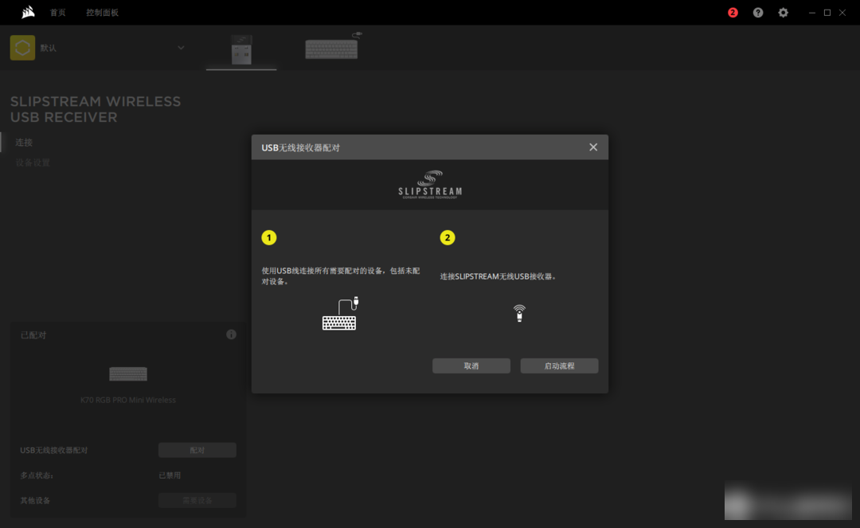Select the keyboard device thumbnail in header
Screen dimensions: 860x528
332,47
